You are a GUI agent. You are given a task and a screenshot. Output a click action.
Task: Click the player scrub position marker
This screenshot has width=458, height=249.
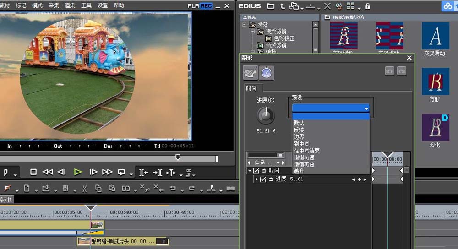(x=178, y=157)
